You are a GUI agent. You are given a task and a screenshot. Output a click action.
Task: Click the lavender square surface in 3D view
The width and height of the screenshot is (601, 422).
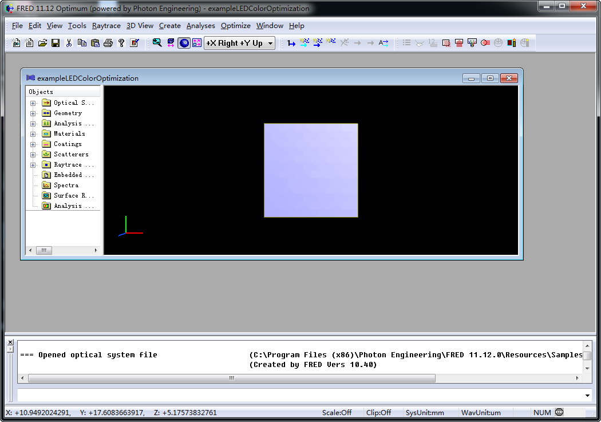click(x=311, y=170)
